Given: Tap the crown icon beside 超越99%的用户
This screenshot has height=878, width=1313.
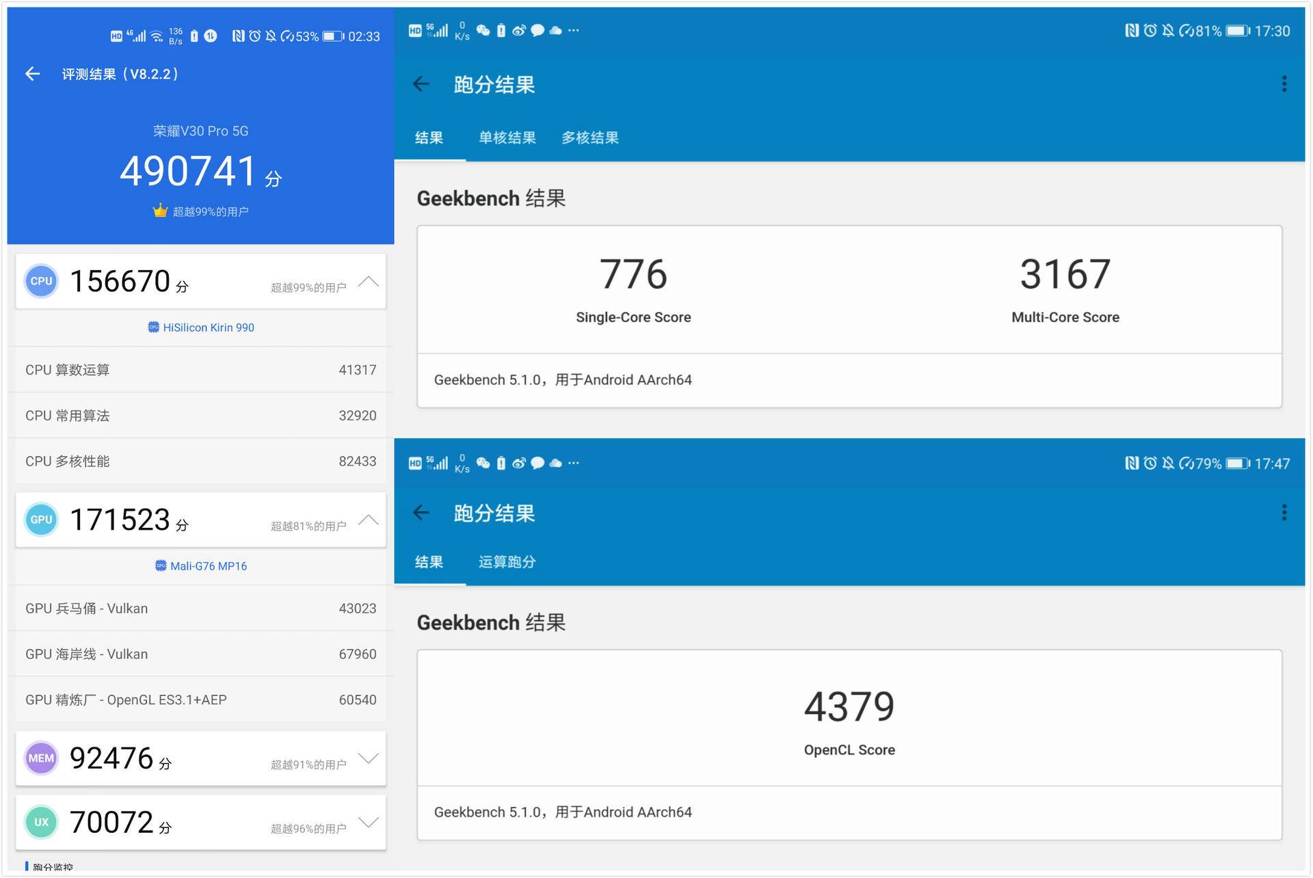Looking at the screenshot, I should (160, 211).
